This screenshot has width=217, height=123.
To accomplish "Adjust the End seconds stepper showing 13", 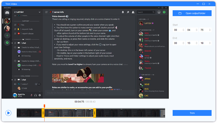I will [x=196, y=43].
